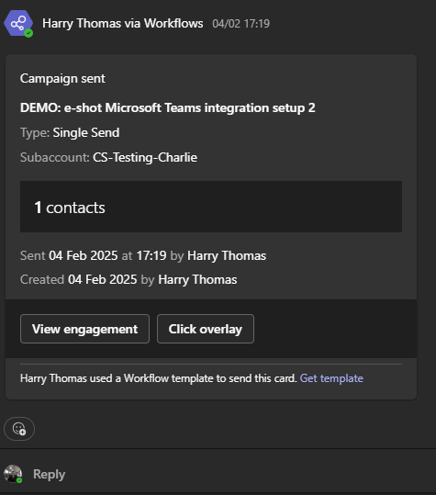Click the Reply input field

[x=218, y=474]
